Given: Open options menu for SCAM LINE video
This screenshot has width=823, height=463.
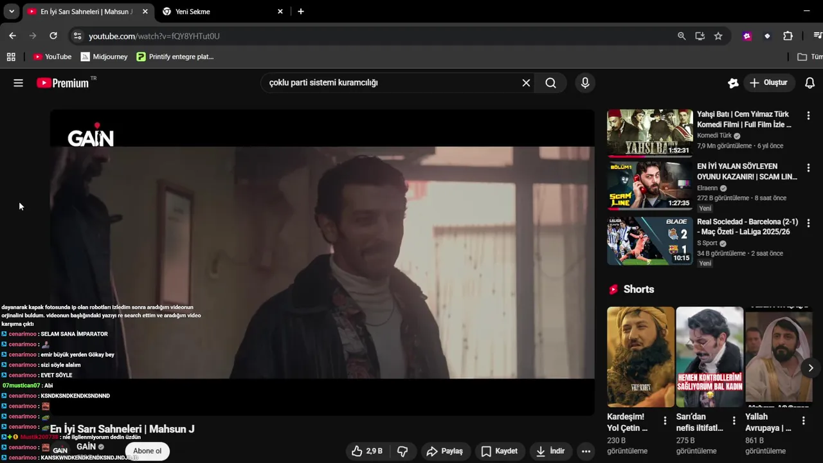Looking at the screenshot, I should [x=808, y=168].
